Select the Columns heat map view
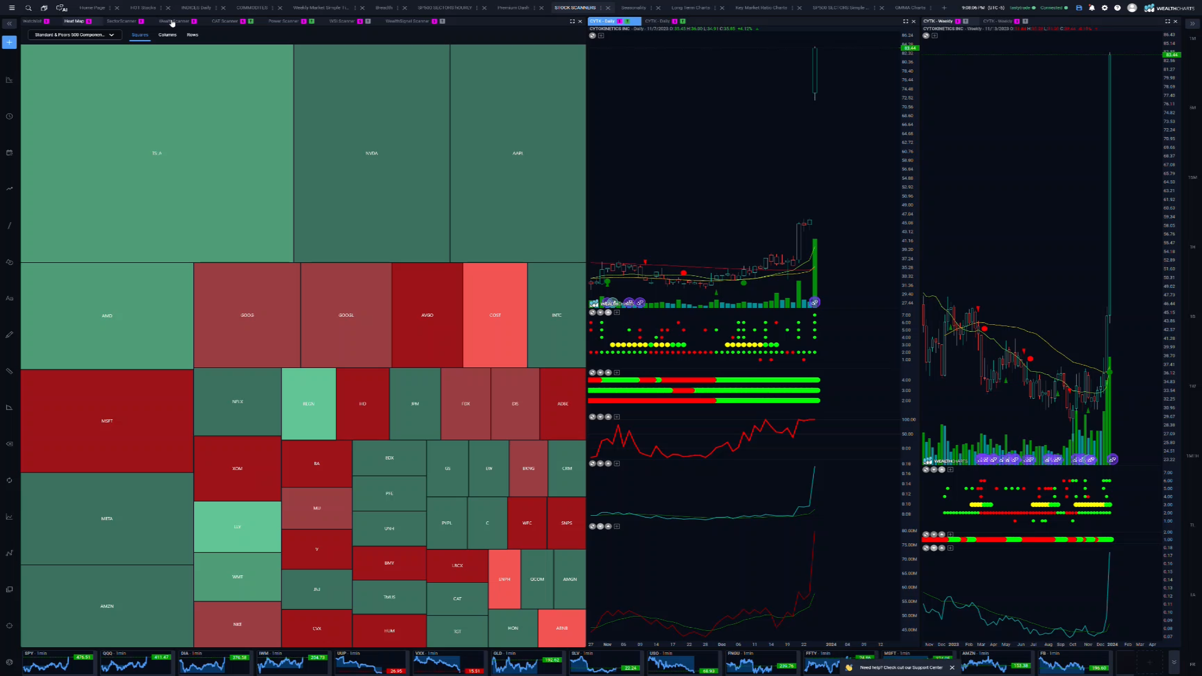The height and width of the screenshot is (676, 1202). [167, 35]
